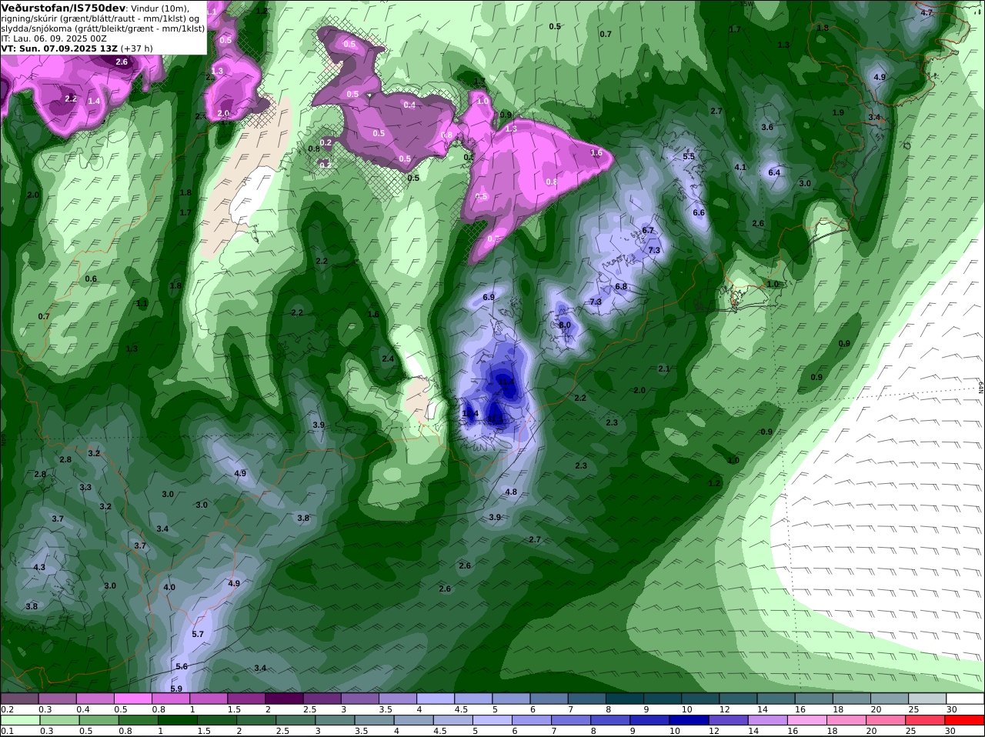The width and height of the screenshot is (985, 737).
Task: Click the 4.3 precipitation value label
Action: (39, 568)
